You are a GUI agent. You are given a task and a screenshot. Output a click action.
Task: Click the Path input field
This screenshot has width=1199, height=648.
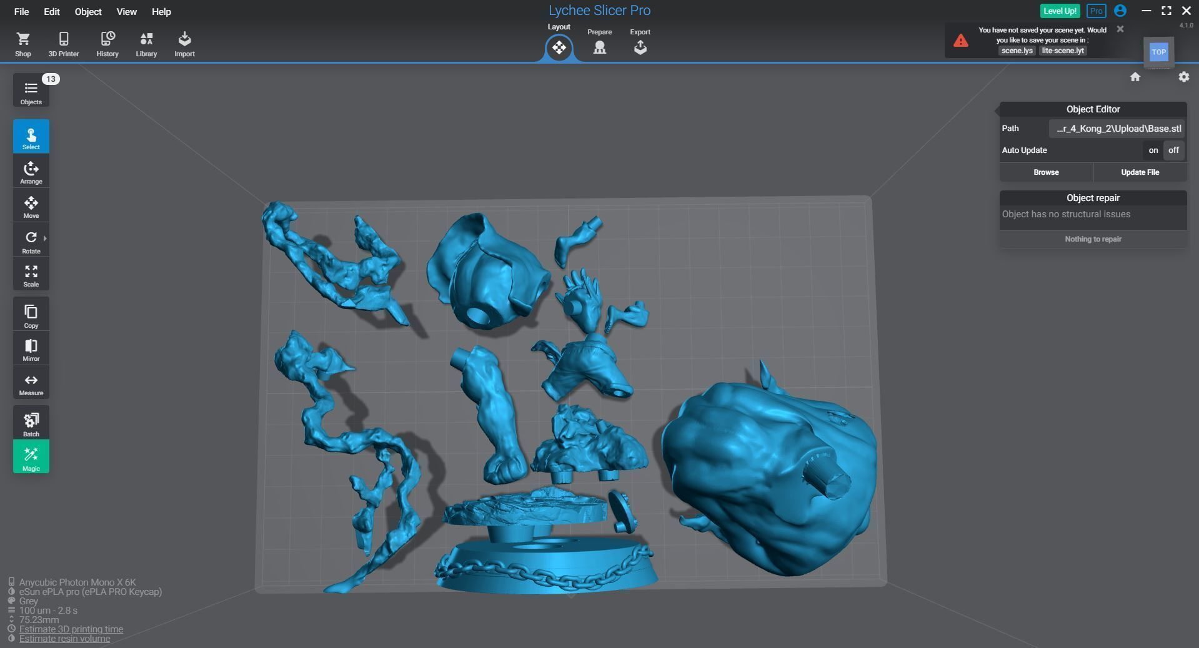pyautogui.click(x=1117, y=129)
